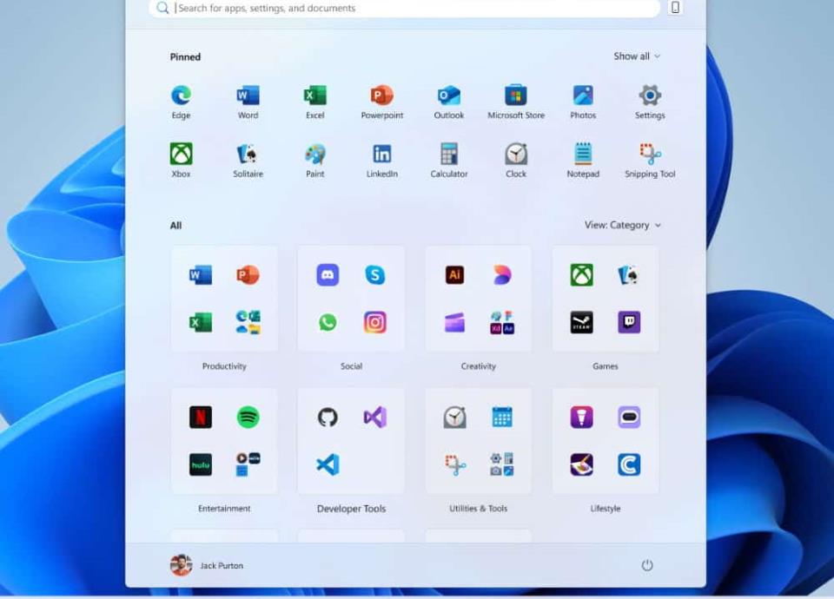
Task: Click the Lifestyle category label
Action: 606,509
